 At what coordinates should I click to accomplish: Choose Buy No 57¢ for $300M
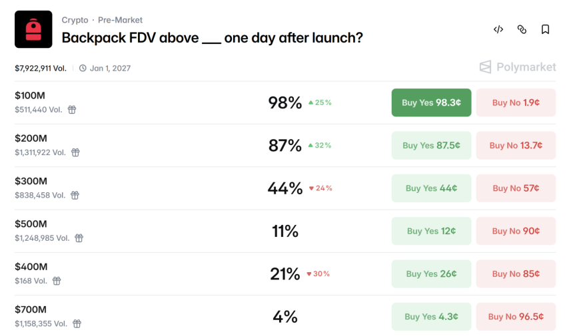(516, 188)
